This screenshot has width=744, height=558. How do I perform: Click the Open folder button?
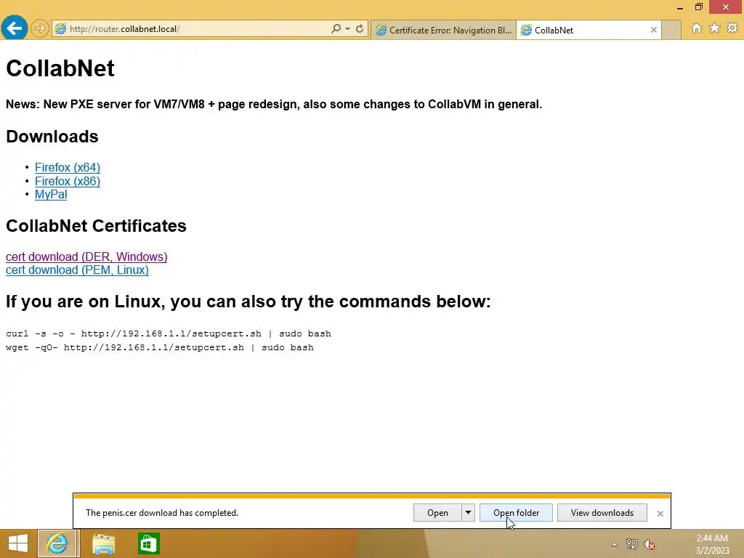[x=516, y=513]
